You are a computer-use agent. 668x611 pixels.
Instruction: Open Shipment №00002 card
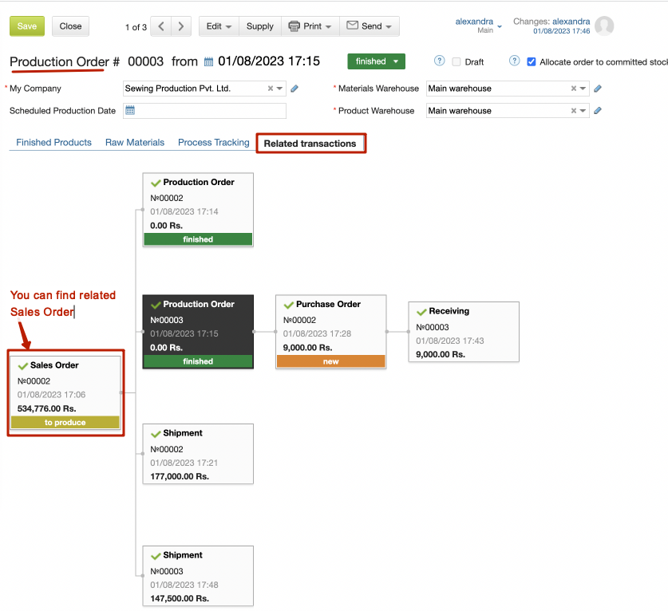pos(198,454)
